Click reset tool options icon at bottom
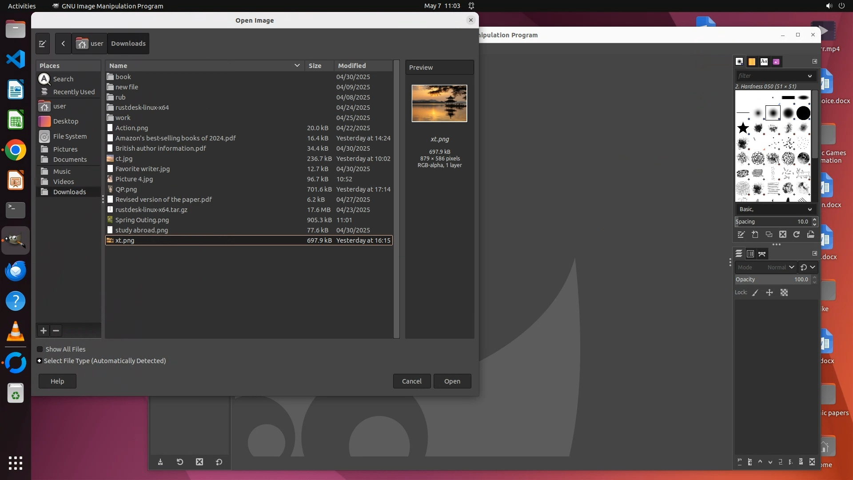The width and height of the screenshot is (853, 480). (x=219, y=462)
